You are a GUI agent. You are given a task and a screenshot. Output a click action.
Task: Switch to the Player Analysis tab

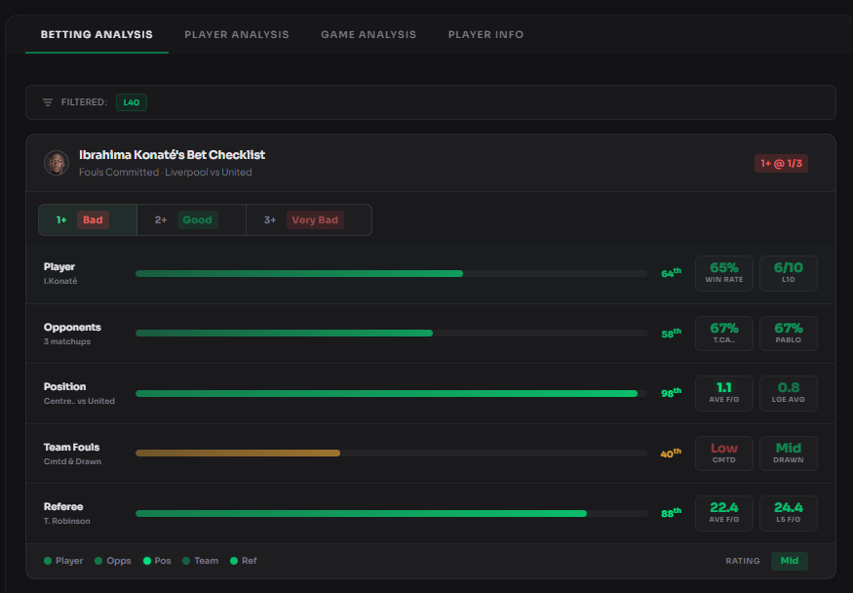[x=237, y=34]
